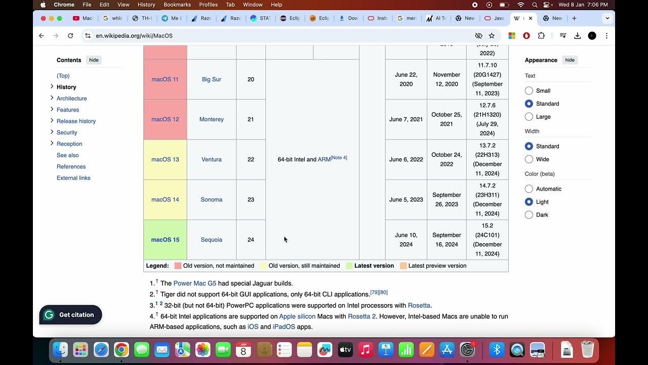Screen dimensions: 648x365
Task: Open the media controls icon
Action: (x=562, y=35)
